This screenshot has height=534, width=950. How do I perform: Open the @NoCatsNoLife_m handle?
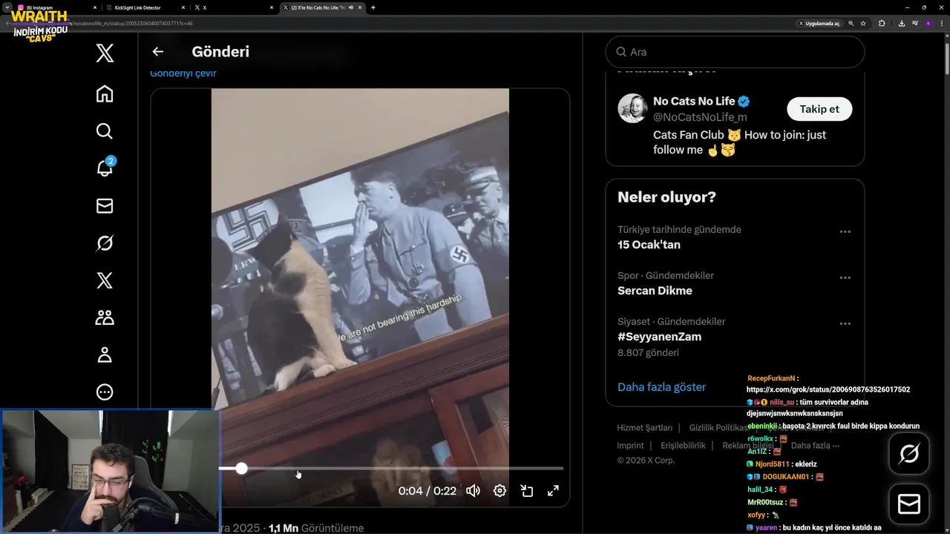click(x=700, y=117)
